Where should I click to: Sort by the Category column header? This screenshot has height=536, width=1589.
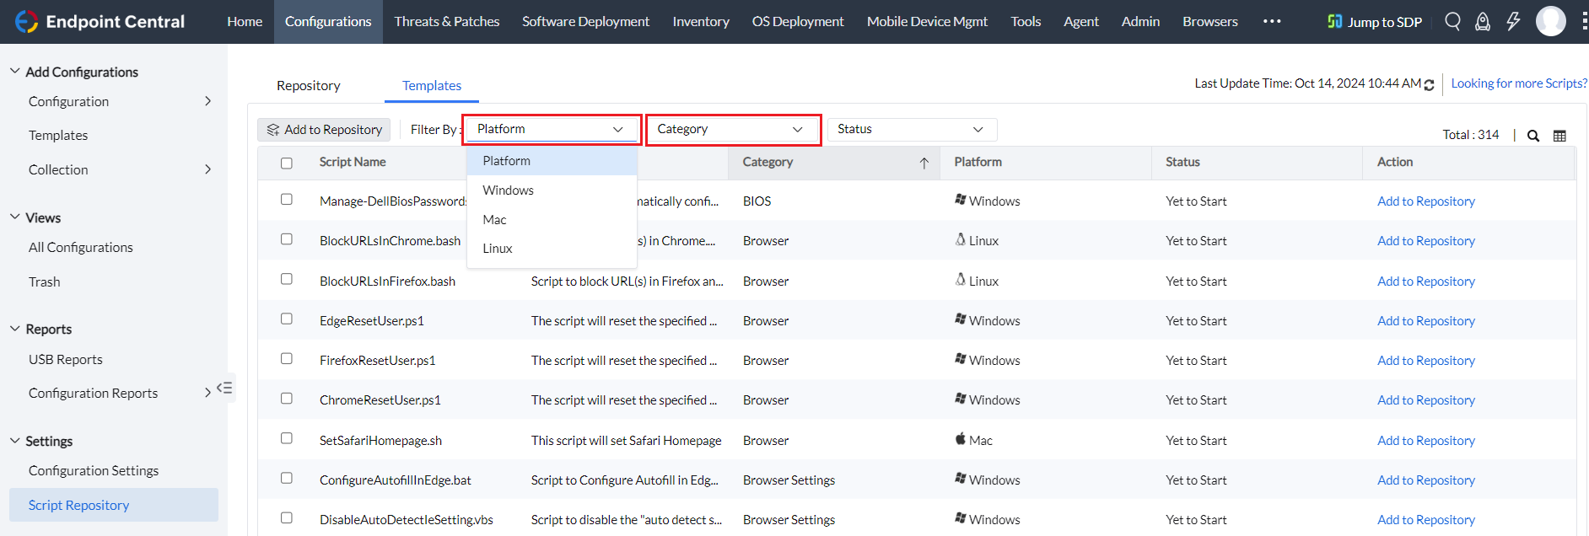pyautogui.click(x=768, y=162)
